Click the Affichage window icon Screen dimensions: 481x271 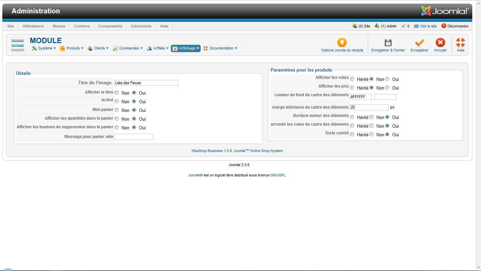[175, 48]
